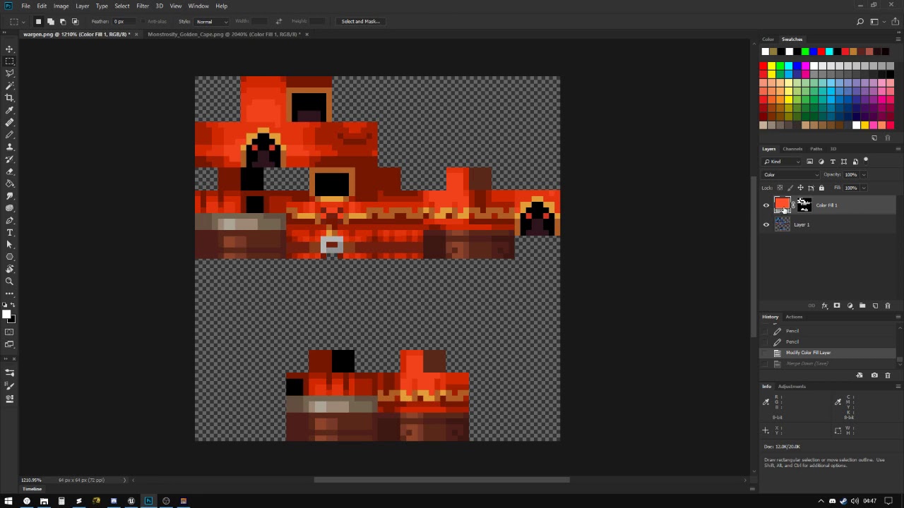Toggle lock transparent pixels
904x508 pixels.
pyautogui.click(x=780, y=188)
